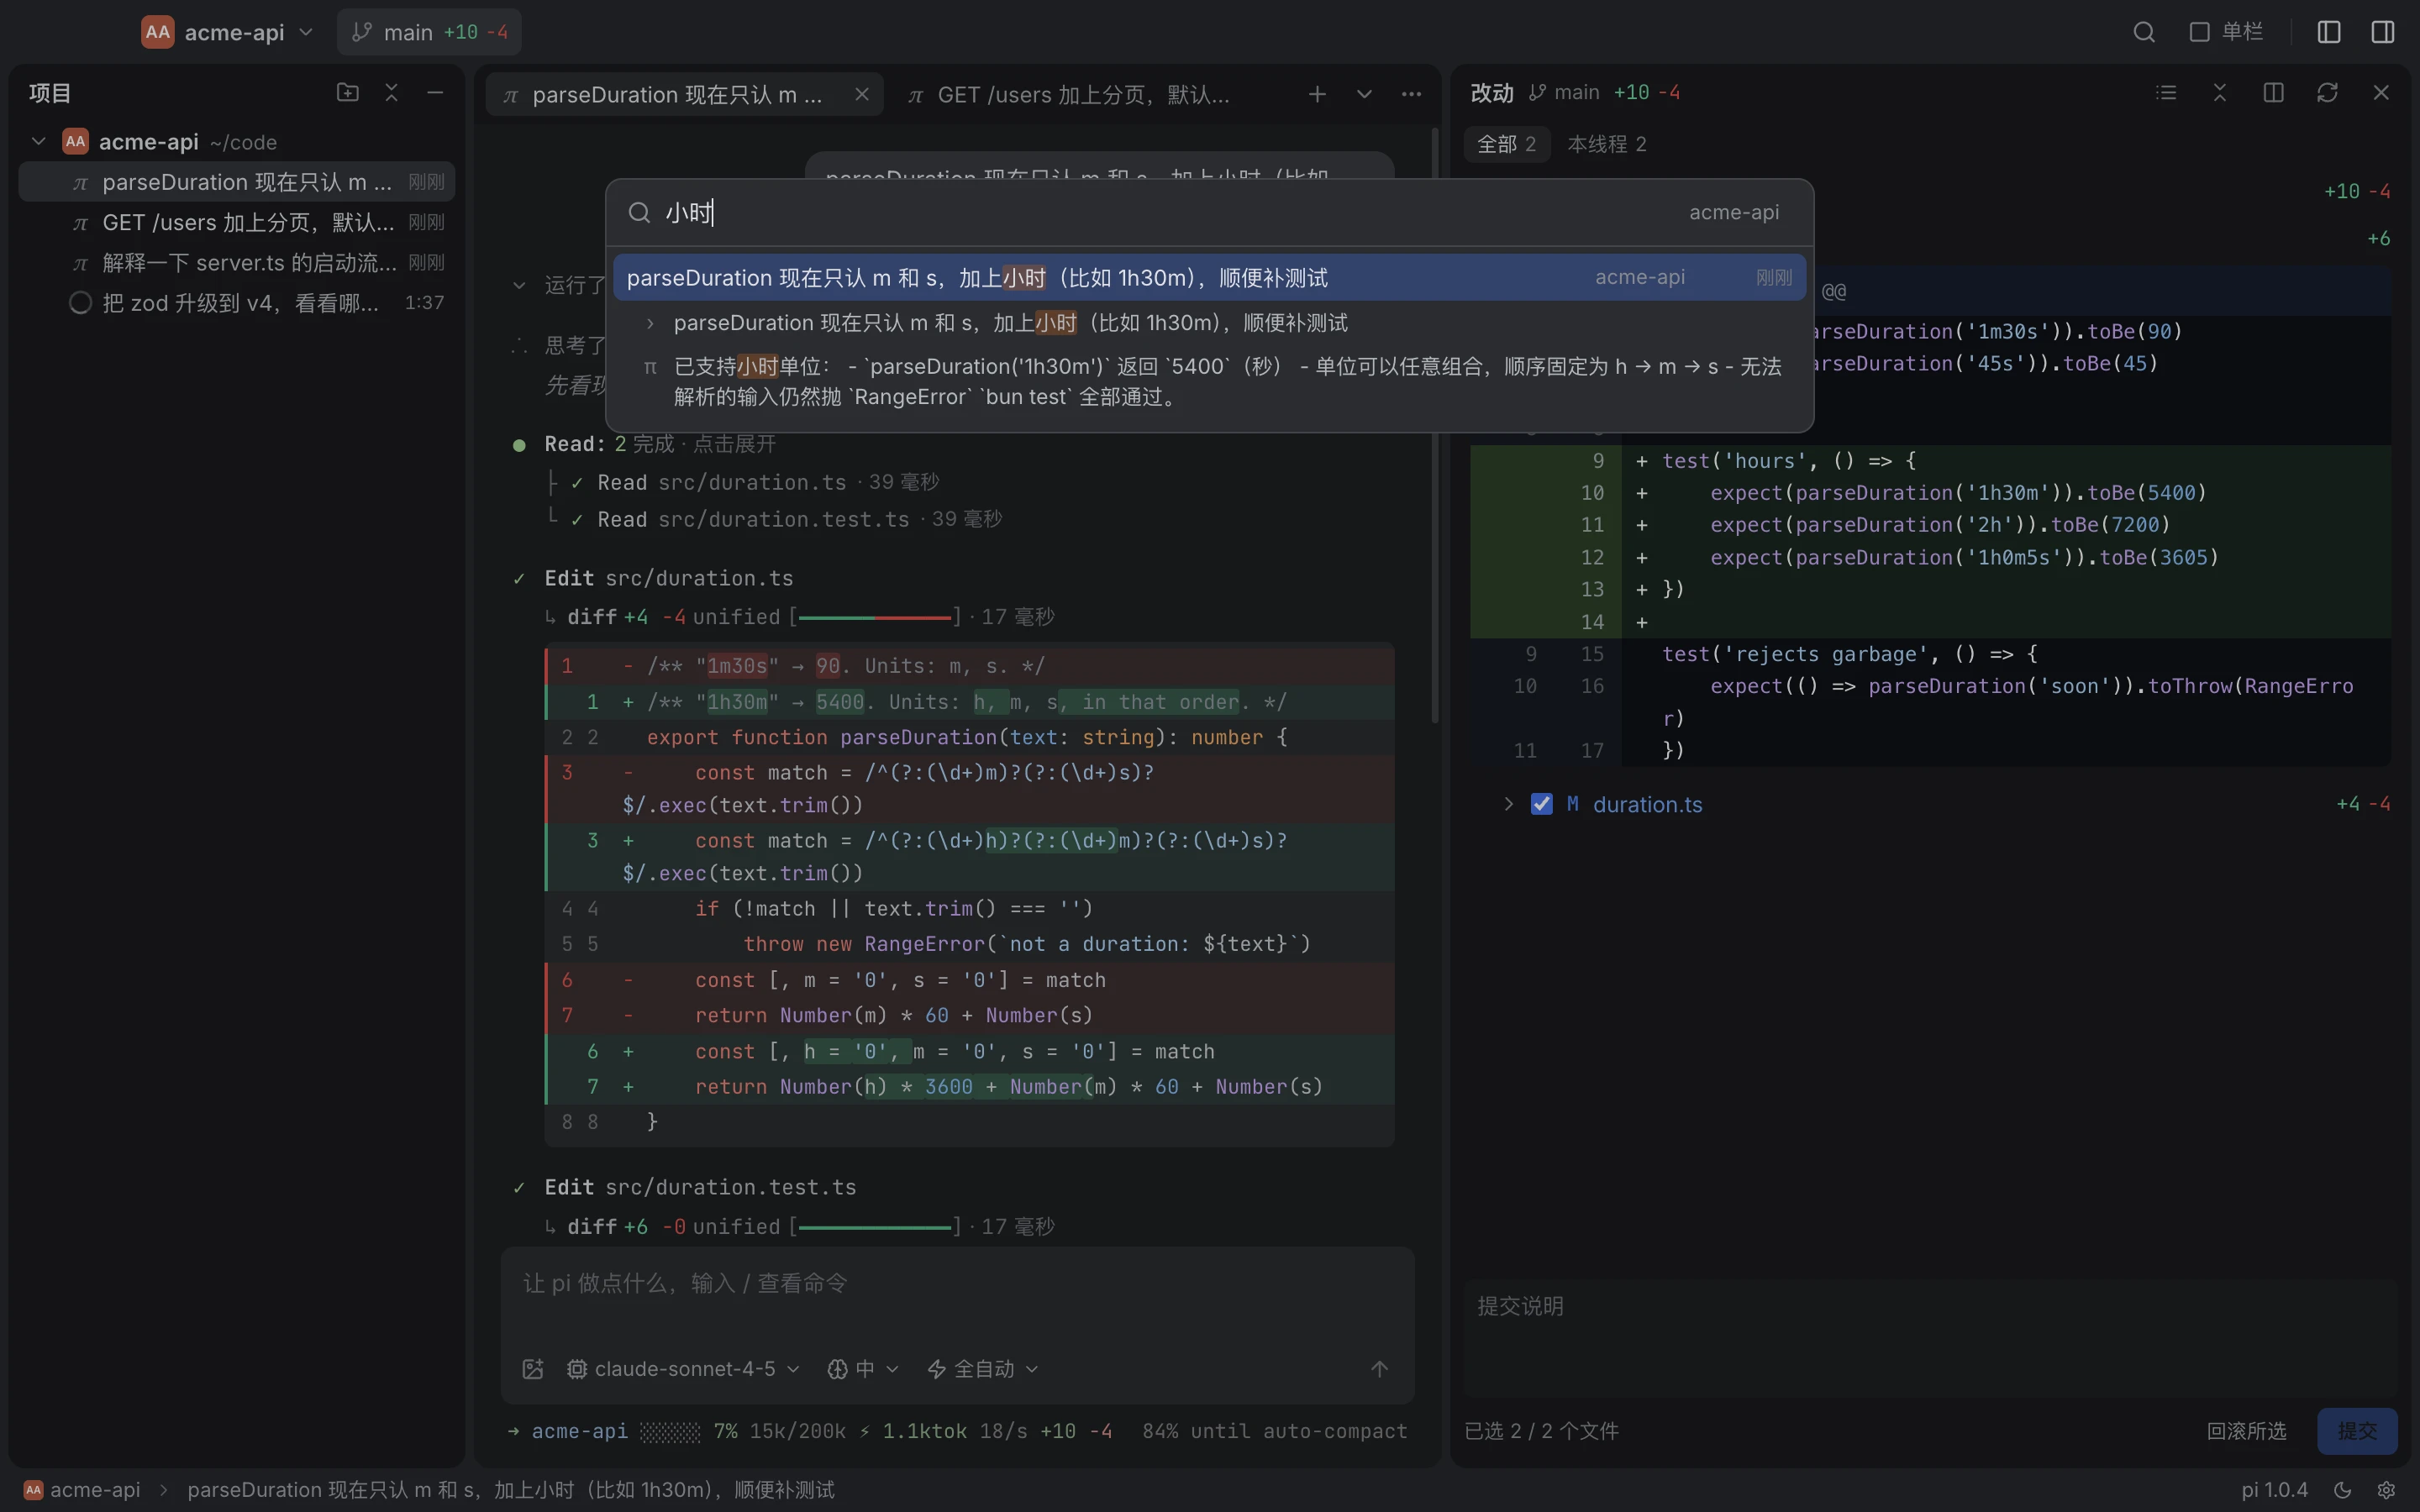Click the 提交 commit button
2420x1512 pixels.
coord(2356,1431)
